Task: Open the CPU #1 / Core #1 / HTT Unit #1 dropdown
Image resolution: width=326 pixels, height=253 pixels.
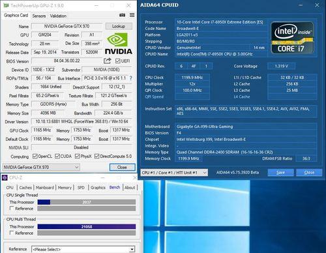Action: point(174,173)
